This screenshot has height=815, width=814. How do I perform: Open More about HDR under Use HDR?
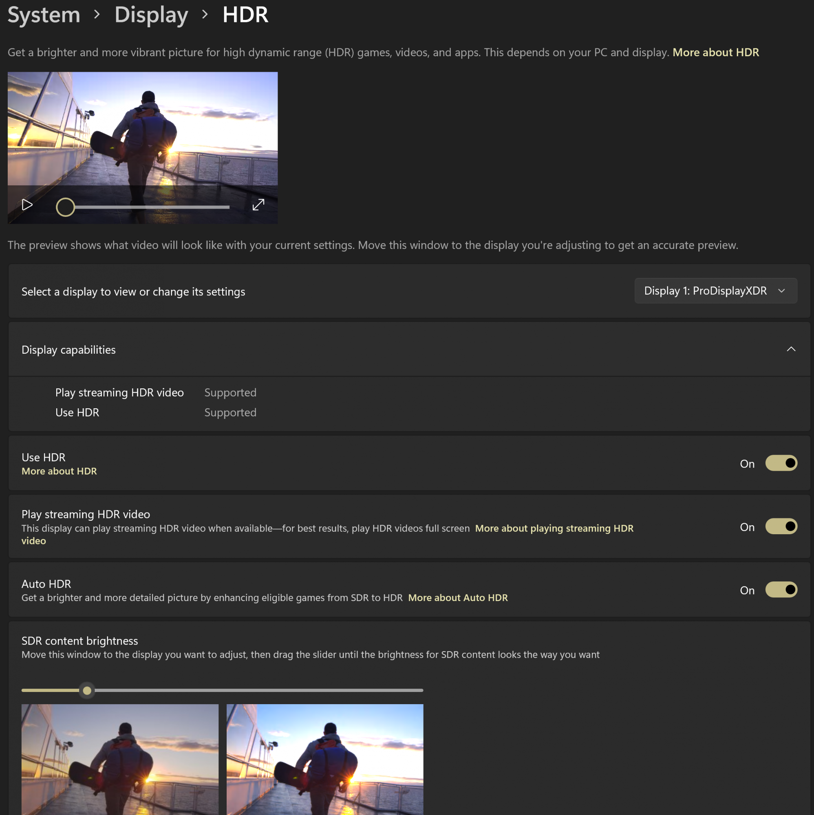(x=59, y=471)
